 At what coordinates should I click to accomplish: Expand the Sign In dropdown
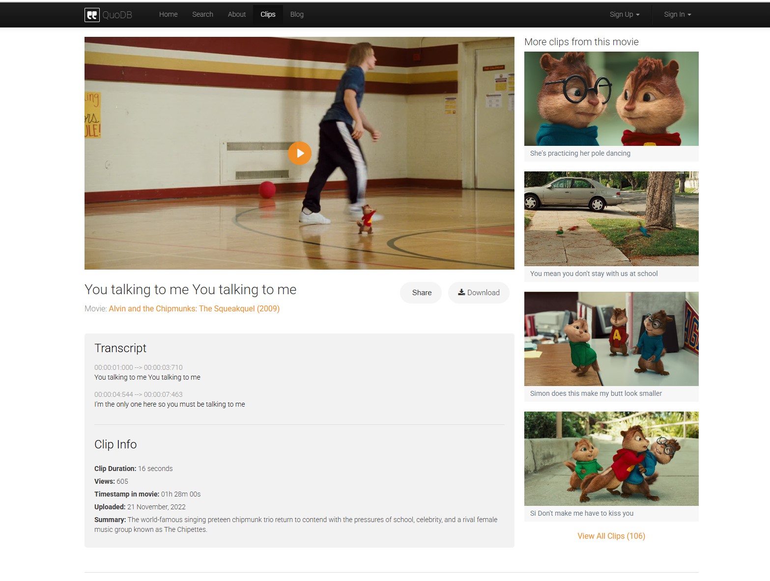coord(678,14)
